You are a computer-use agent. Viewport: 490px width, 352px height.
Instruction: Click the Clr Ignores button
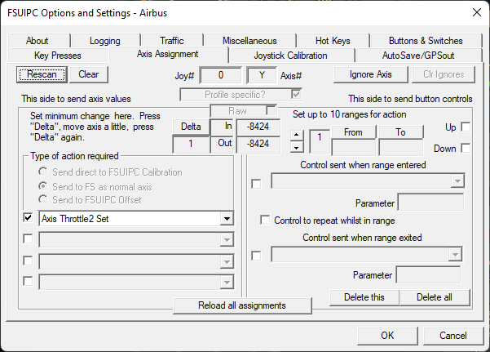pos(444,74)
